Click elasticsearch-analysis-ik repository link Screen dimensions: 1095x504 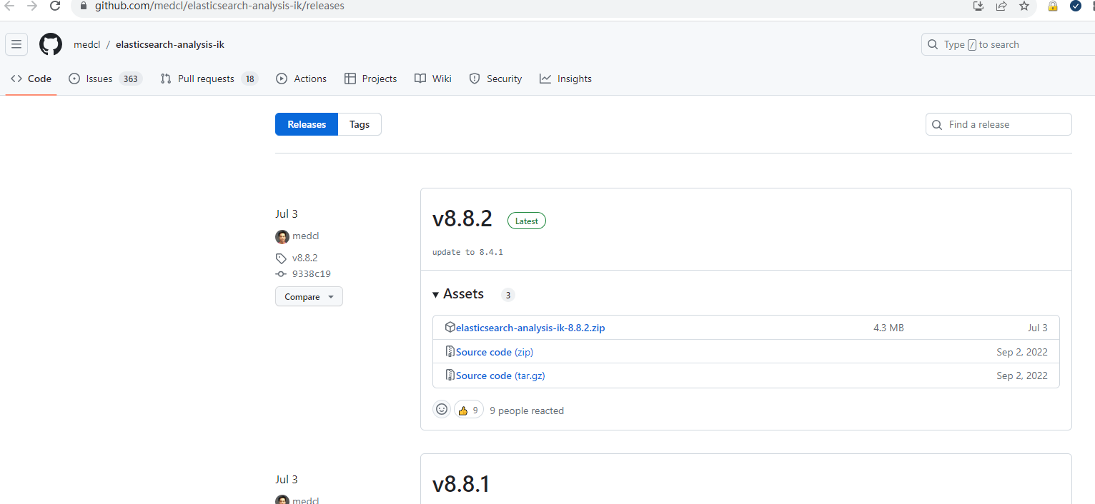(170, 44)
